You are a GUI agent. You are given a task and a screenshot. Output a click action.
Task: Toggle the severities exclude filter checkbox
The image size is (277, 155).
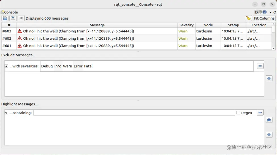point(6,66)
